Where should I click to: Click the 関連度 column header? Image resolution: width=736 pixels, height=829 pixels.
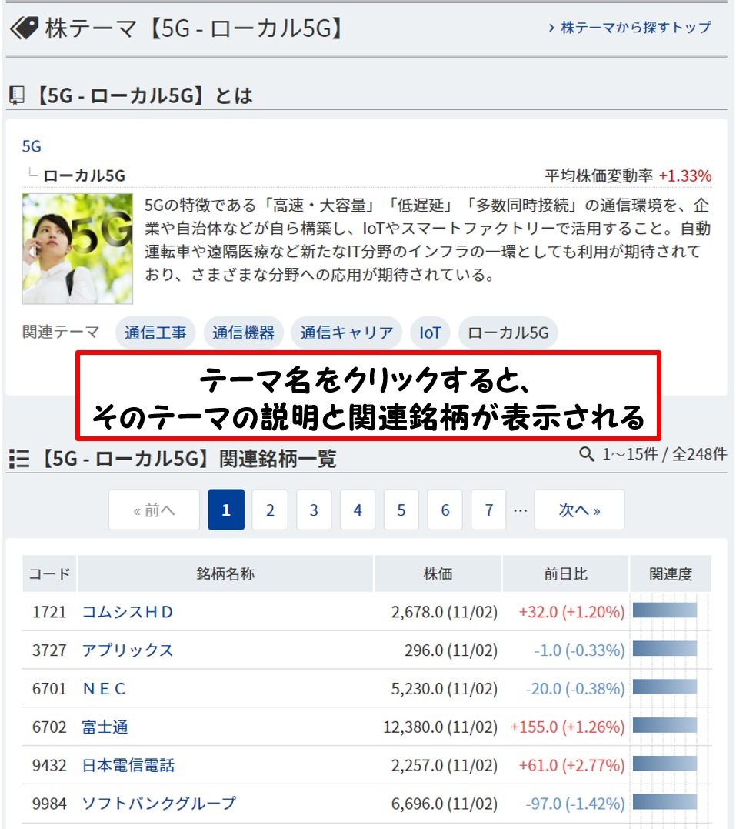point(671,573)
